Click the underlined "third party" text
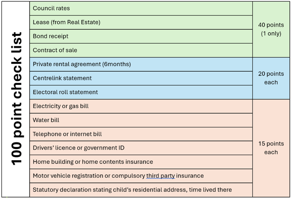 (160, 176)
